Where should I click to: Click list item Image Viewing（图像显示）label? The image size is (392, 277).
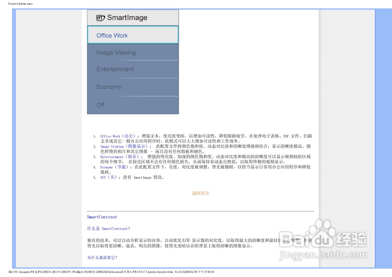pyautogui.click(x=126, y=146)
